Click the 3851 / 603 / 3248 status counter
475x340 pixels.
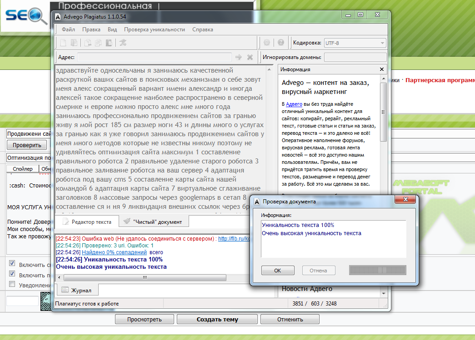[315, 303]
